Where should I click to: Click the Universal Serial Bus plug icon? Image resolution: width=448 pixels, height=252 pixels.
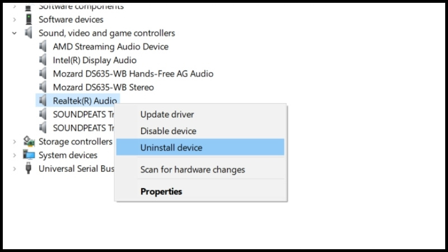click(29, 169)
